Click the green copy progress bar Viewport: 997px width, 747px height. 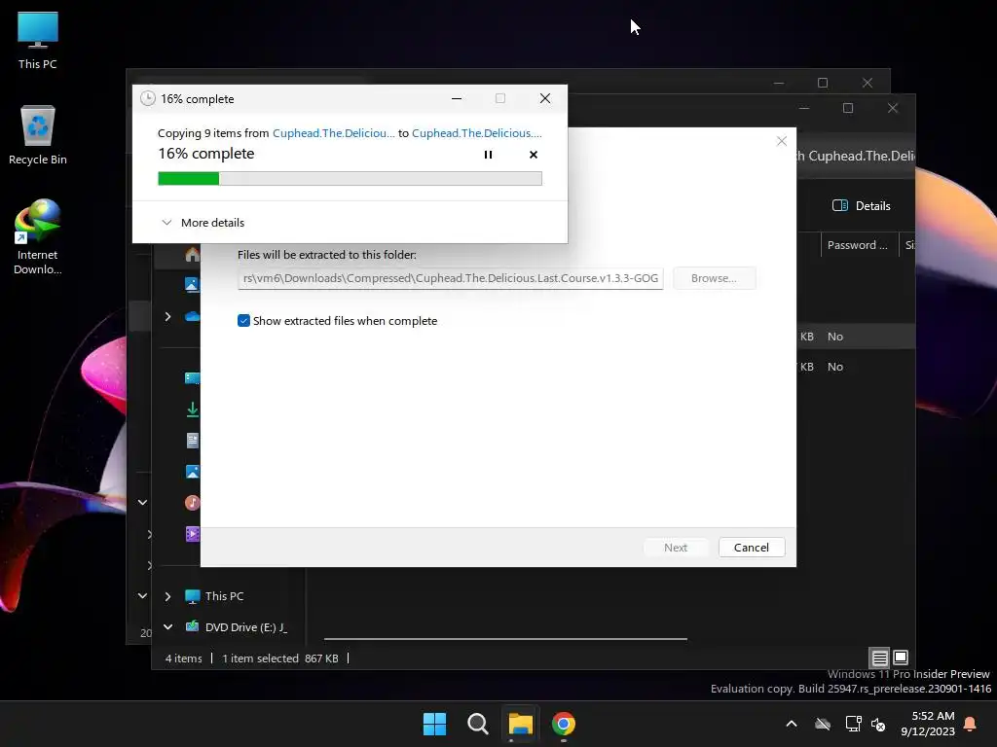click(350, 179)
